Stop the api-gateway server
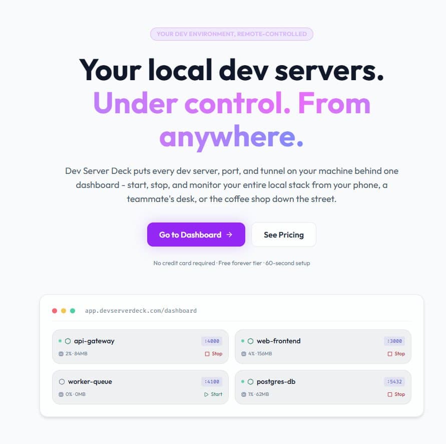The width and height of the screenshot is (446, 444). pos(214,353)
